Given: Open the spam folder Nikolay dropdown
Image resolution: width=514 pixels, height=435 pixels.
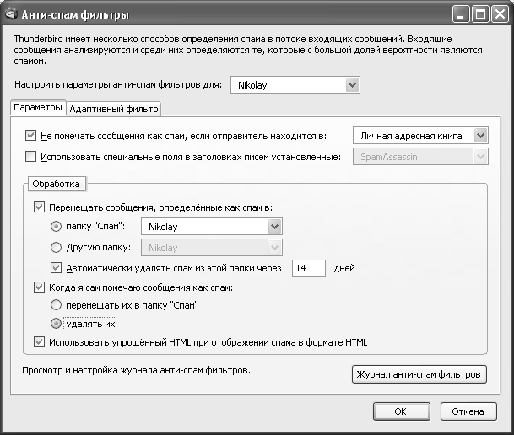Looking at the screenshot, I should 273,226.
